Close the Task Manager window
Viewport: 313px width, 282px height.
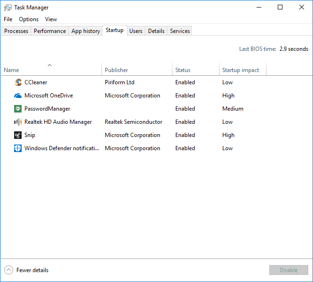(x=302, y=8)
